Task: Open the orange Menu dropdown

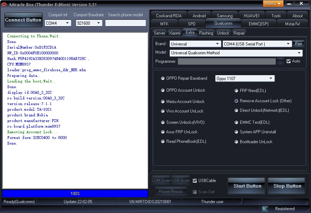Action: [x=273, y=4]
